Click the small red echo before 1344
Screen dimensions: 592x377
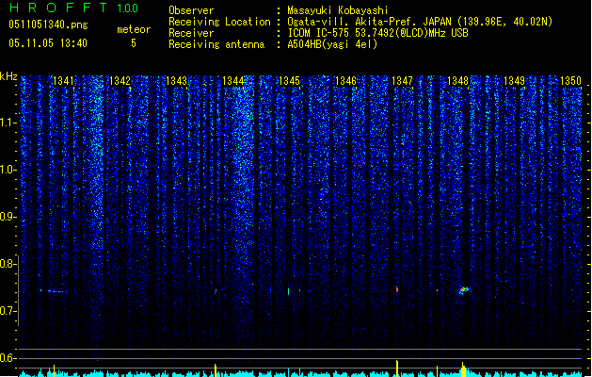(x=216, y=291)
